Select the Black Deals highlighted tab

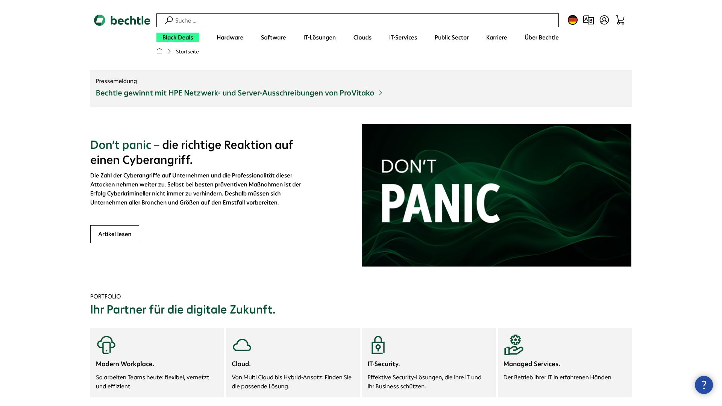point(177,37)
